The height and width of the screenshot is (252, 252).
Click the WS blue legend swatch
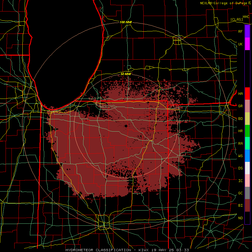[247, 156]
